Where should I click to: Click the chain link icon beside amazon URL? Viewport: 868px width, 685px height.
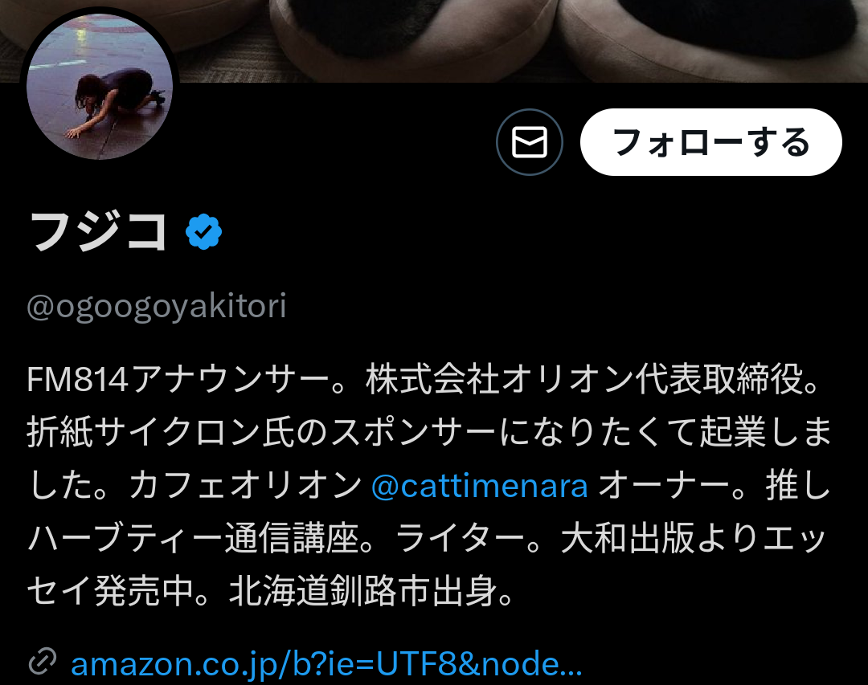(x=43, y=661)
